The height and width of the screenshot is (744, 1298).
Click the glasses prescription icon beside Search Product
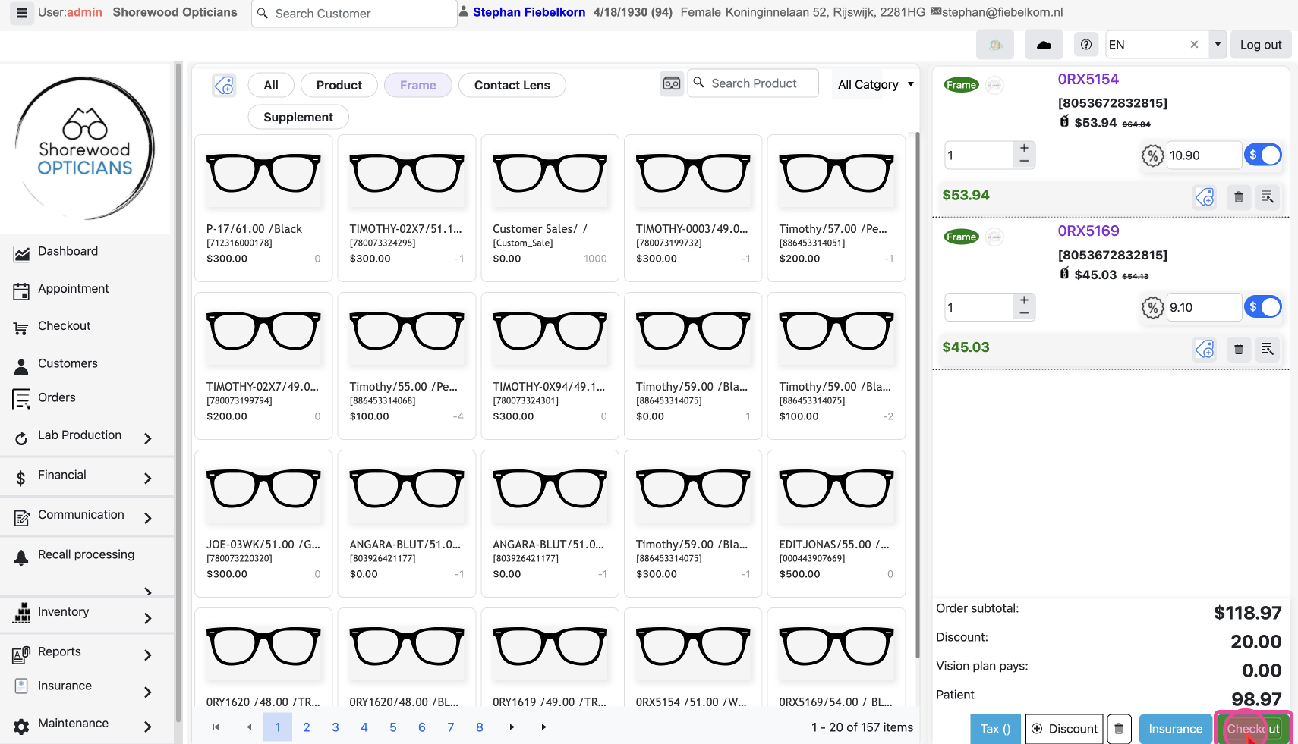pyautogui.click(x=672, y=83)
